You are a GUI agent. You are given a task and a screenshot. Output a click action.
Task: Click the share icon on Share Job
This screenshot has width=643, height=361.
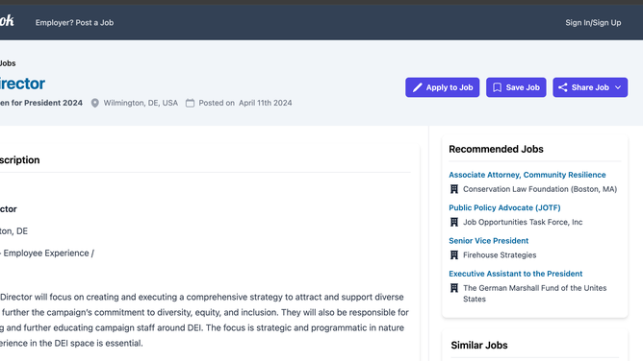tap(562, 87)
